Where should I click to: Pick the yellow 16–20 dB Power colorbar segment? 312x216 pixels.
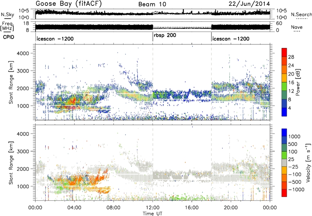[284, 78]
